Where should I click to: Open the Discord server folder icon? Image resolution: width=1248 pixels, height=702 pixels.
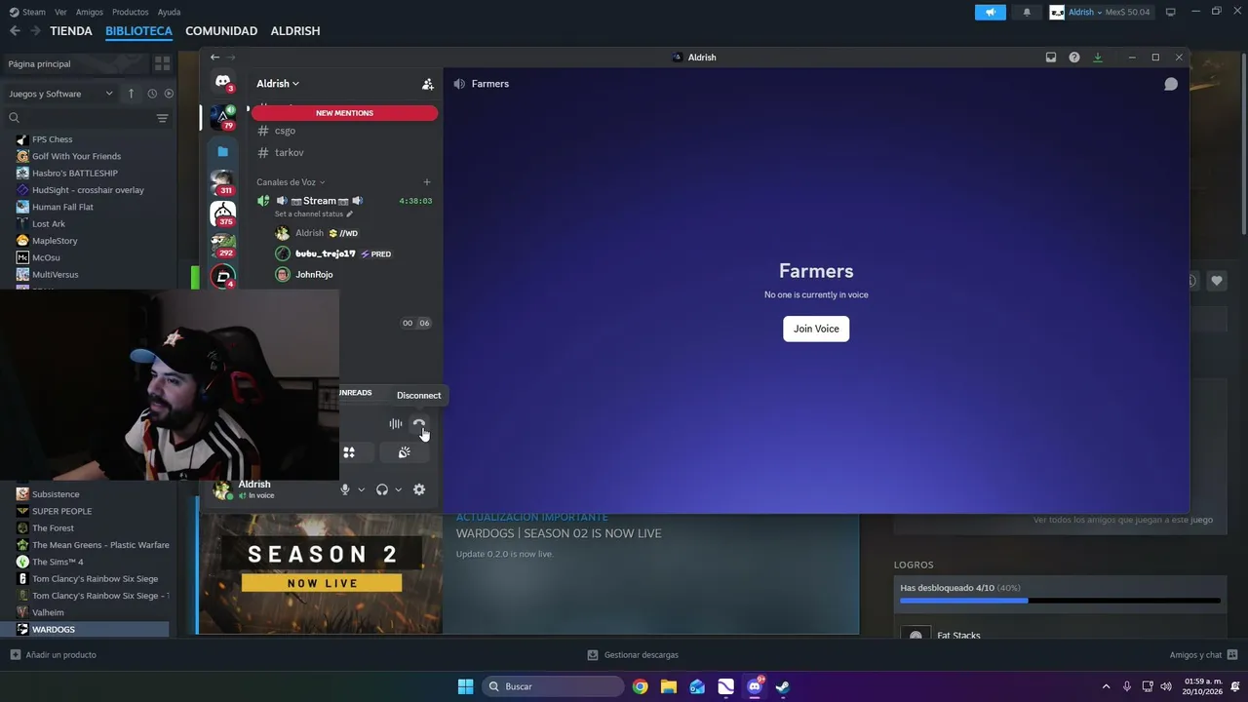(x=223, y=152)
